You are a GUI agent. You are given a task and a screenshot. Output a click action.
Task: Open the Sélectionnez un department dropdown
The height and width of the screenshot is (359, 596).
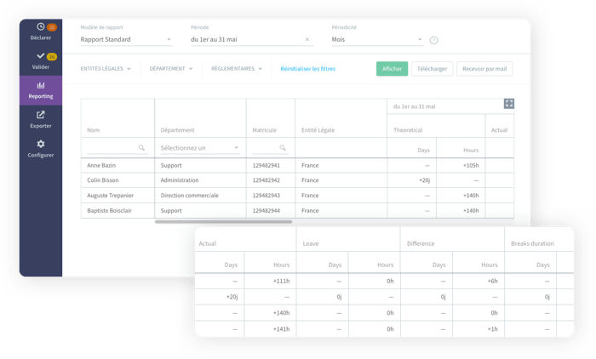click(x=200, y=148)
